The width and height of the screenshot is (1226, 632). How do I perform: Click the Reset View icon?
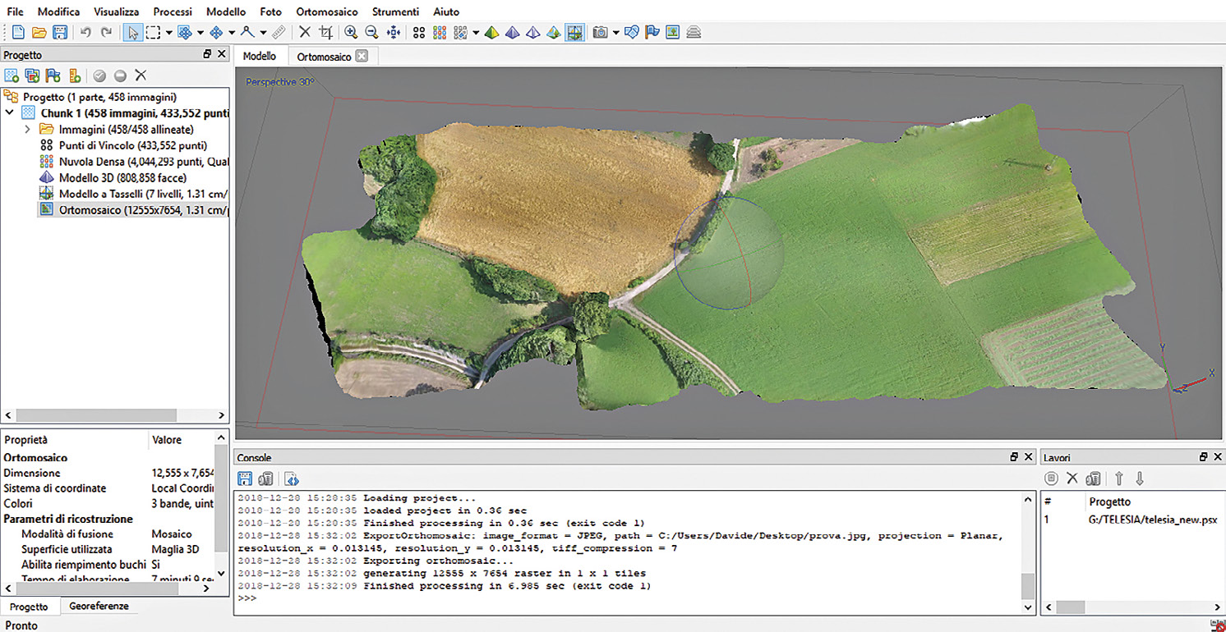(x=393, y=33)
